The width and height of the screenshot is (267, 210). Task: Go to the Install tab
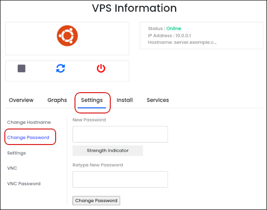click(125, 100)
